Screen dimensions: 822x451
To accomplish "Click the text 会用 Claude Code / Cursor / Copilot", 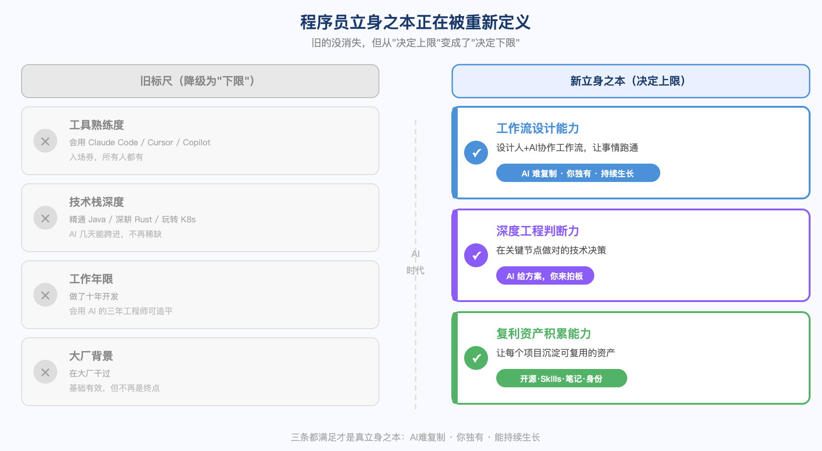I will [x=140, y=143].
